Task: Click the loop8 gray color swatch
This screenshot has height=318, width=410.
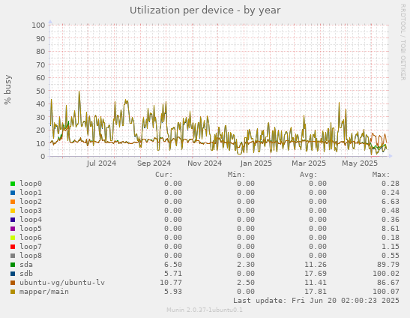Action: (x=13, y=256)
